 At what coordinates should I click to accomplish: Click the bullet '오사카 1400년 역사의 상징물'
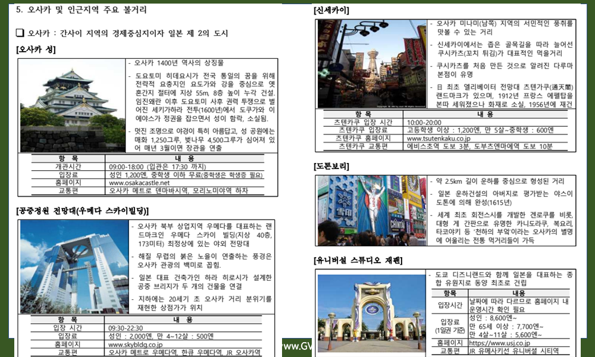178,63
